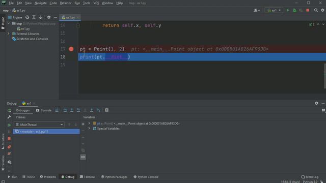Viewport: 326px width, 183px height.
Task: Click the Debug bug icon in top toolbar
Action: [x=294, y=10]
